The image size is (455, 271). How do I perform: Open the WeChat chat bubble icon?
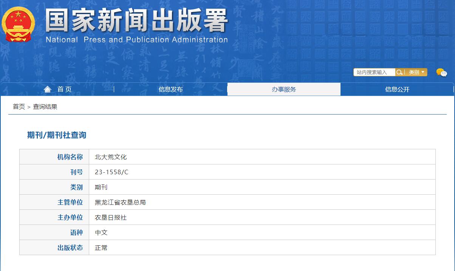441,72
